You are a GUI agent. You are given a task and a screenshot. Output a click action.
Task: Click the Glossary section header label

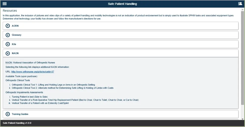(17, 35)
